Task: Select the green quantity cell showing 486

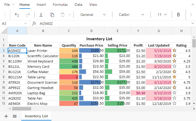Action: click(69, 66)
